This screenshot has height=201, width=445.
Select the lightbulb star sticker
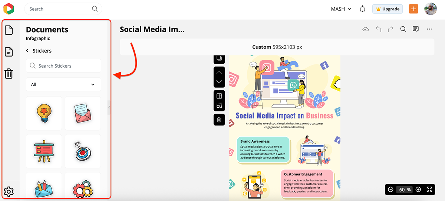coord(44,113)
